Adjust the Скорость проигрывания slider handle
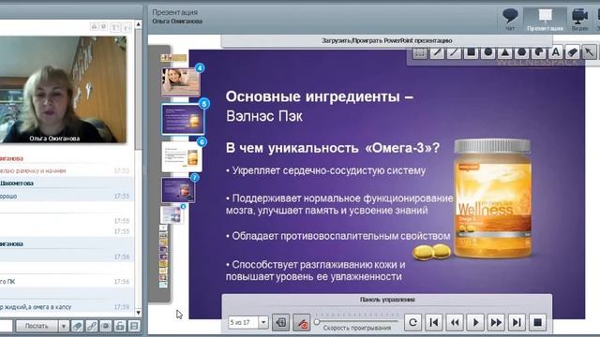 [317, 322]
